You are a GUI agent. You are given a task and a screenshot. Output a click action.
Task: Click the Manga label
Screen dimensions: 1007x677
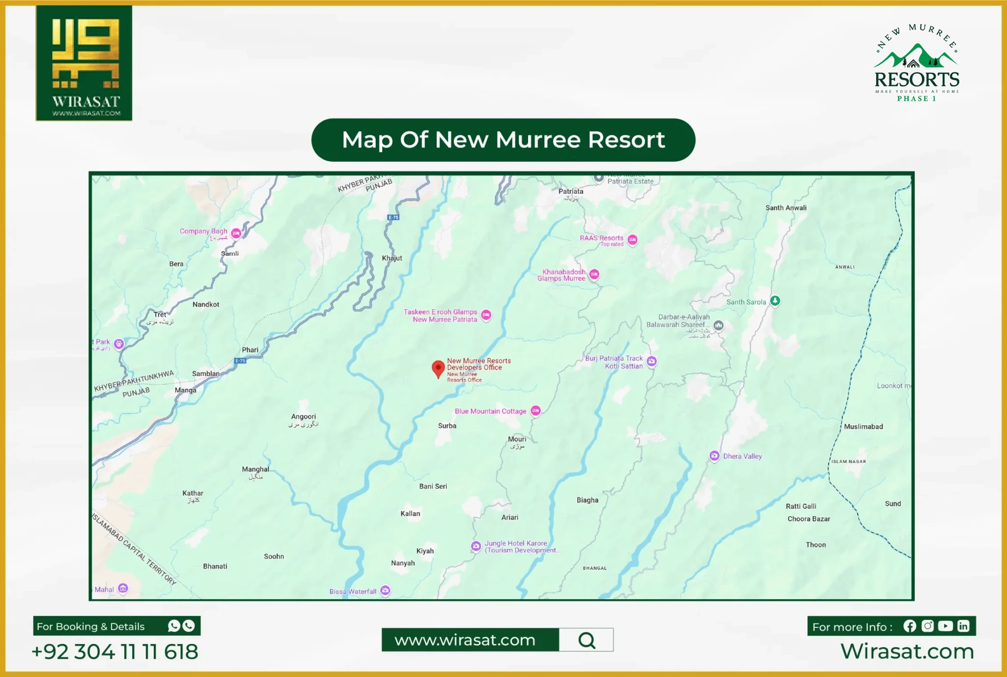[185, 390]
